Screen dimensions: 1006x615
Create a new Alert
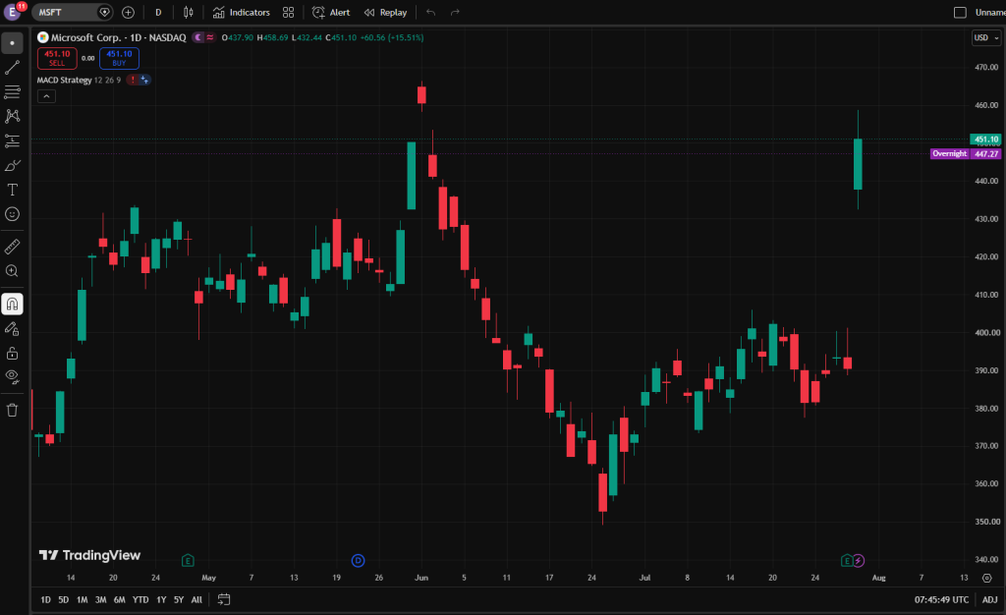pyautogui.click(x=331, y=12)
